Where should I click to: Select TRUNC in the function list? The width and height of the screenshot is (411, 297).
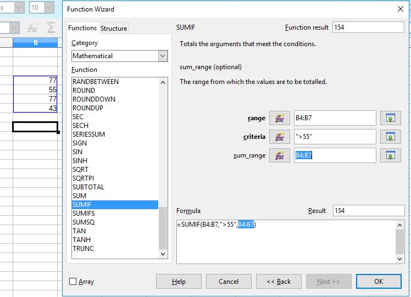(x=115, y=248)
